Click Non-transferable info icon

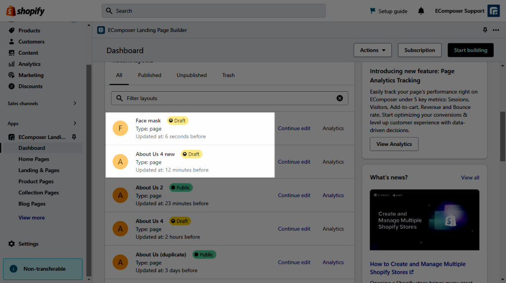[x=13, y=269]
